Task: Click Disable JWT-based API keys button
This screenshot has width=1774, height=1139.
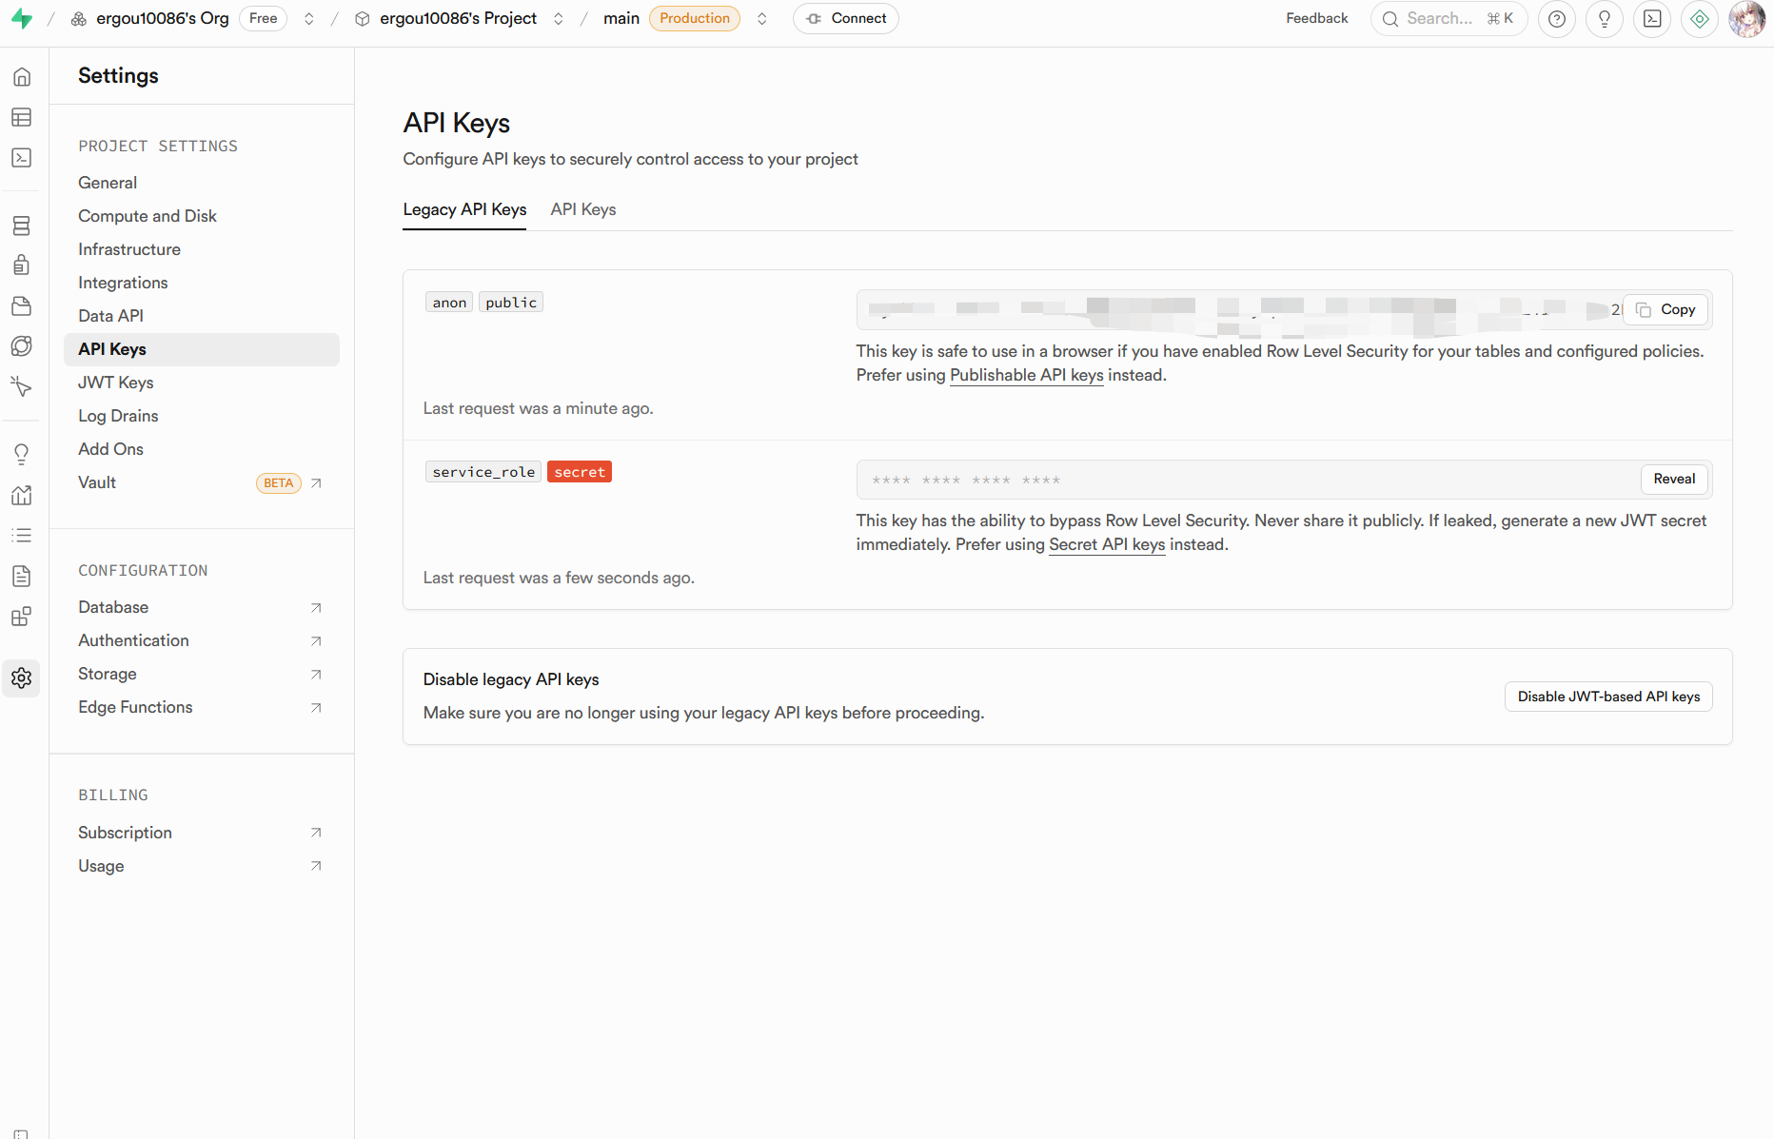Action: [x=1607, y=697]
